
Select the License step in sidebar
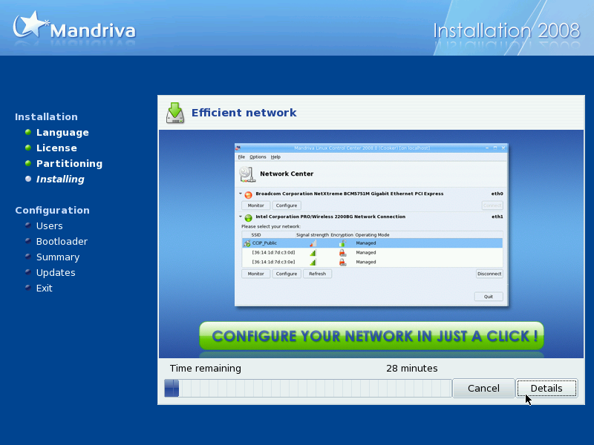pos(56,148)
